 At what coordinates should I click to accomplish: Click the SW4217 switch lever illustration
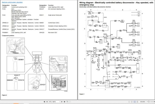16,82
